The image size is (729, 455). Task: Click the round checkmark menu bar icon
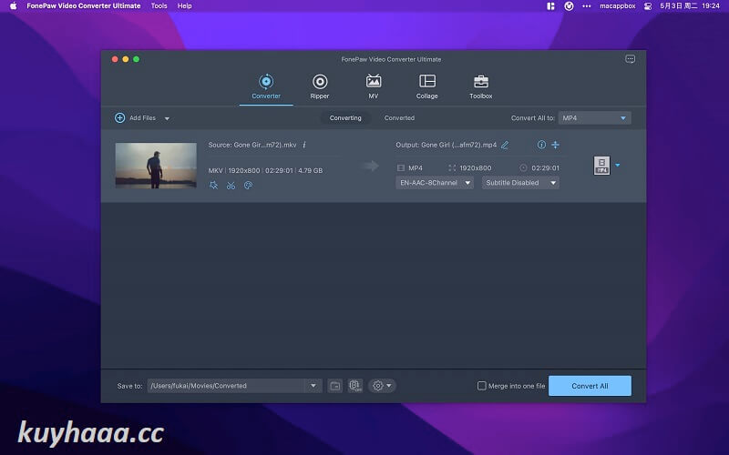point(569,6)
